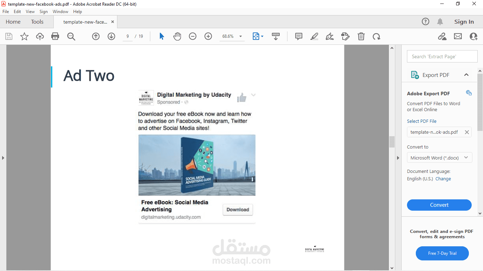
Task: Zoom out with the minus circle icon
Action: point(193,36)
